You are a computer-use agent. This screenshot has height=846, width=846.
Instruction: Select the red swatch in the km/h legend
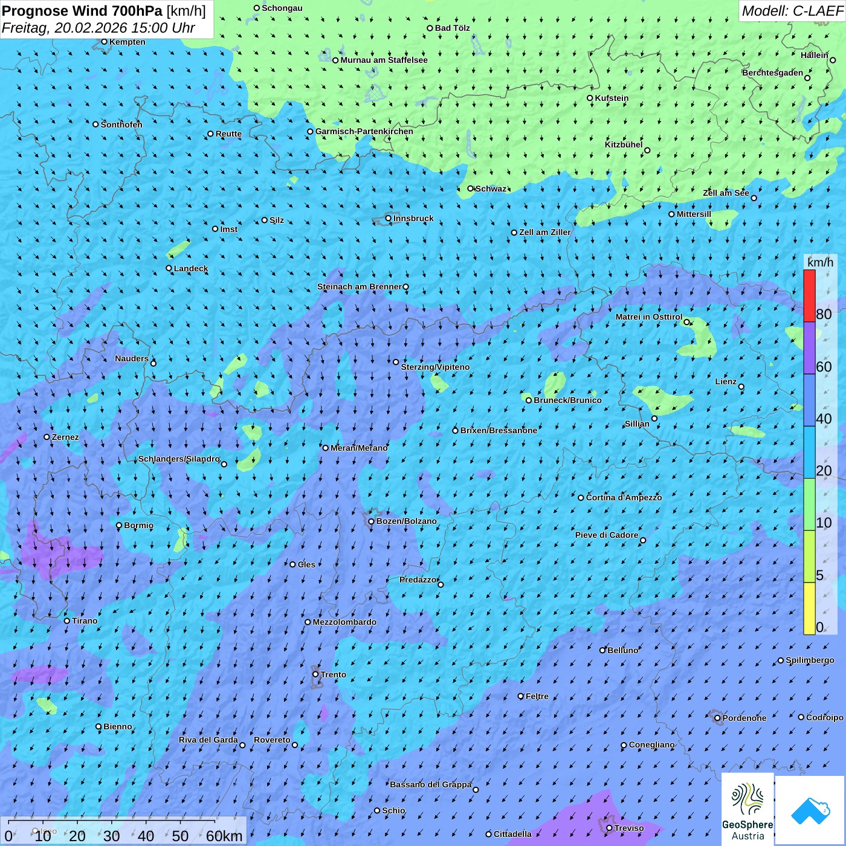coord(809,295)
